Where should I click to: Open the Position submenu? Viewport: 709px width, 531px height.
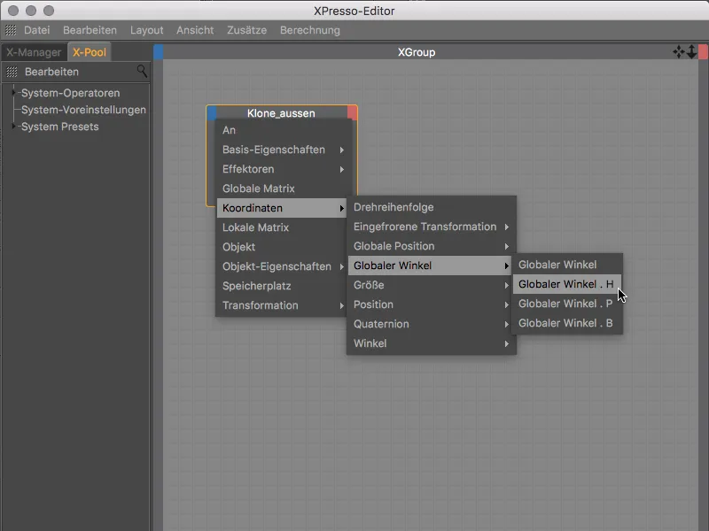coord(432,304)
